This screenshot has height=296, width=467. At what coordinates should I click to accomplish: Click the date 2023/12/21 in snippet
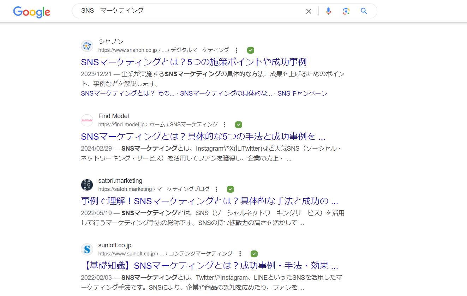pos(96,74)
